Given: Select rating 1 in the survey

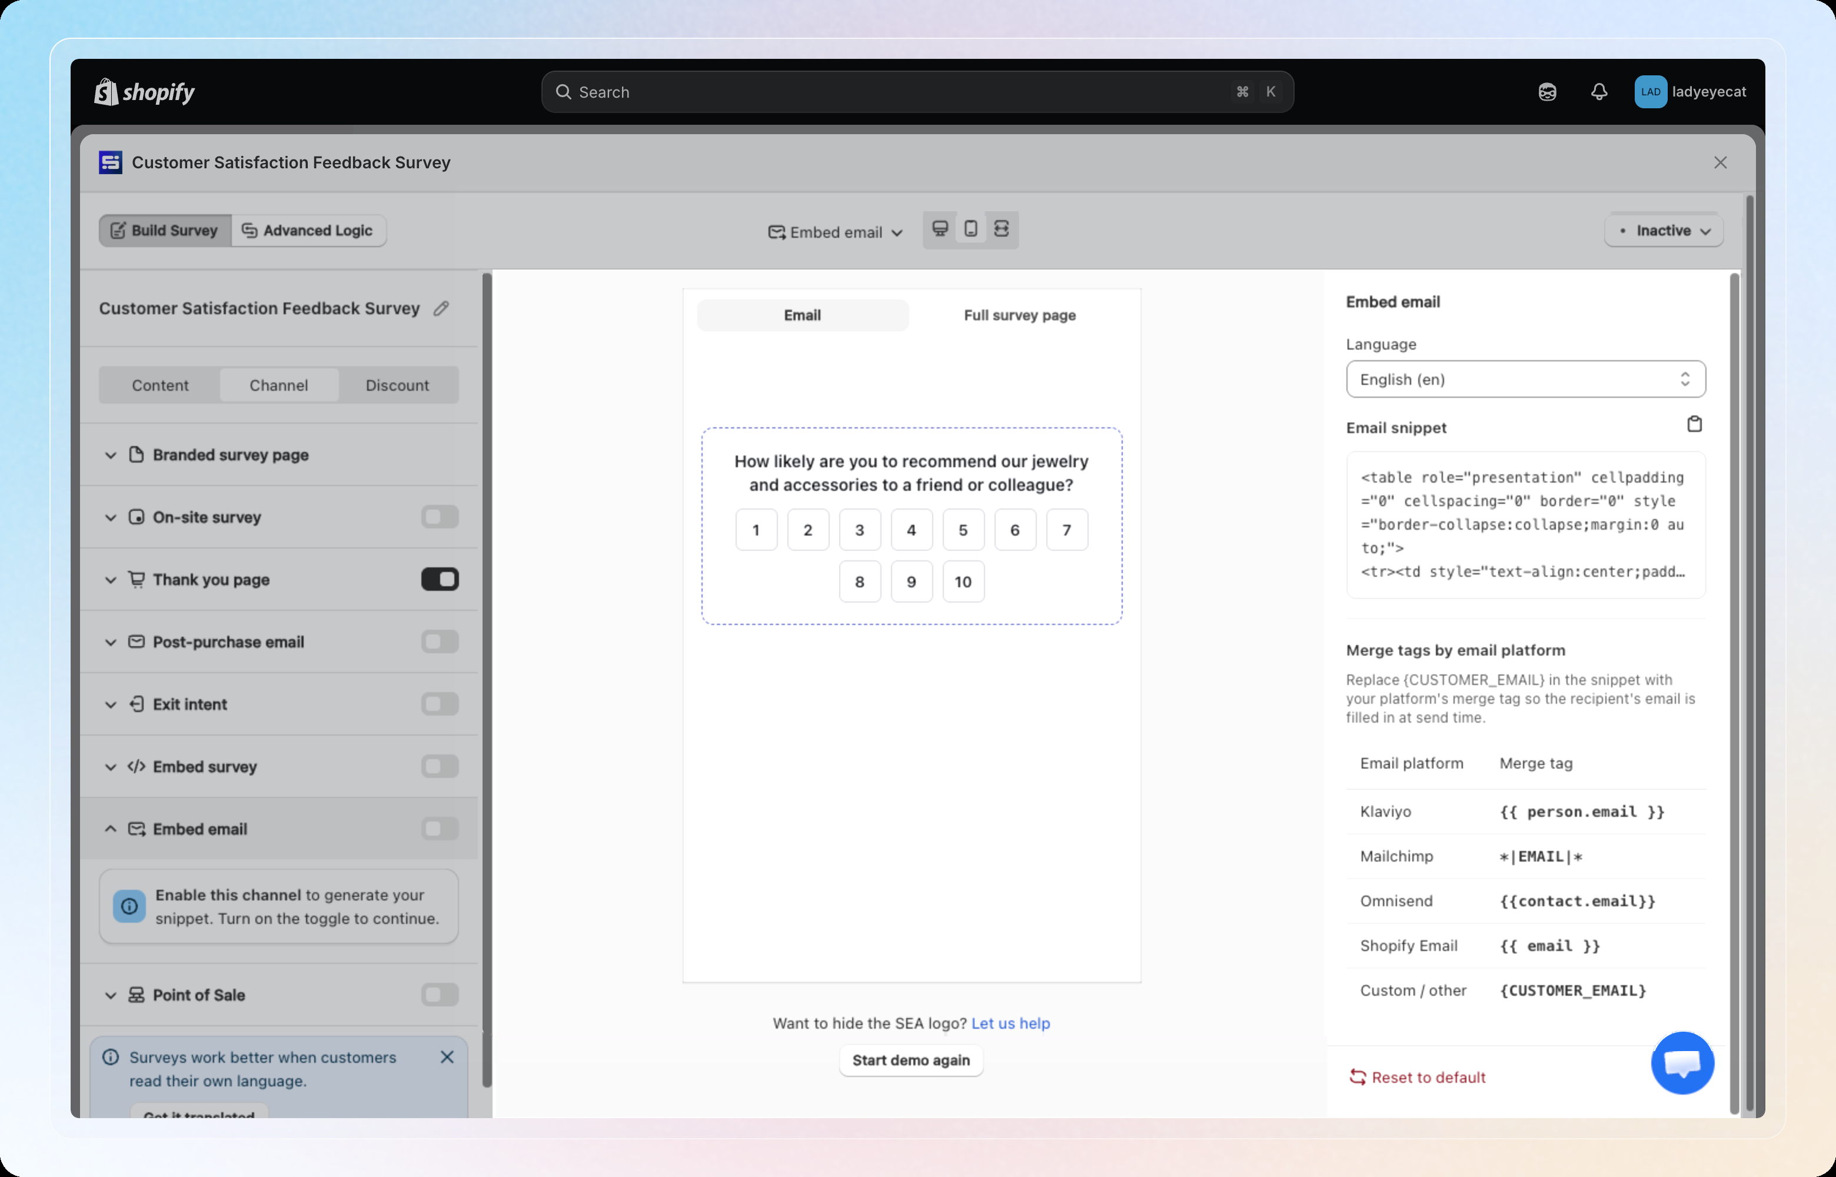Looking at the screenshot, I should coord(756,530).
